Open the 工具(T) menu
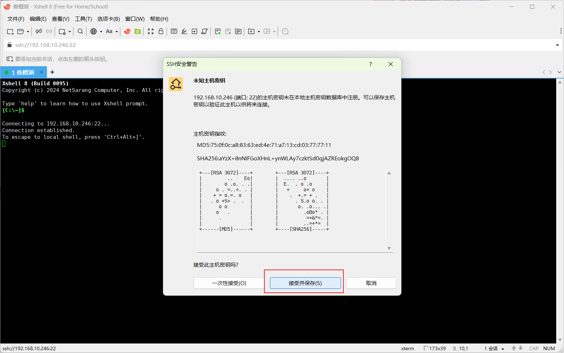Image resolution: width=564 pixels, height=353 pixels. pyautogui.click(x=83, y=19)
